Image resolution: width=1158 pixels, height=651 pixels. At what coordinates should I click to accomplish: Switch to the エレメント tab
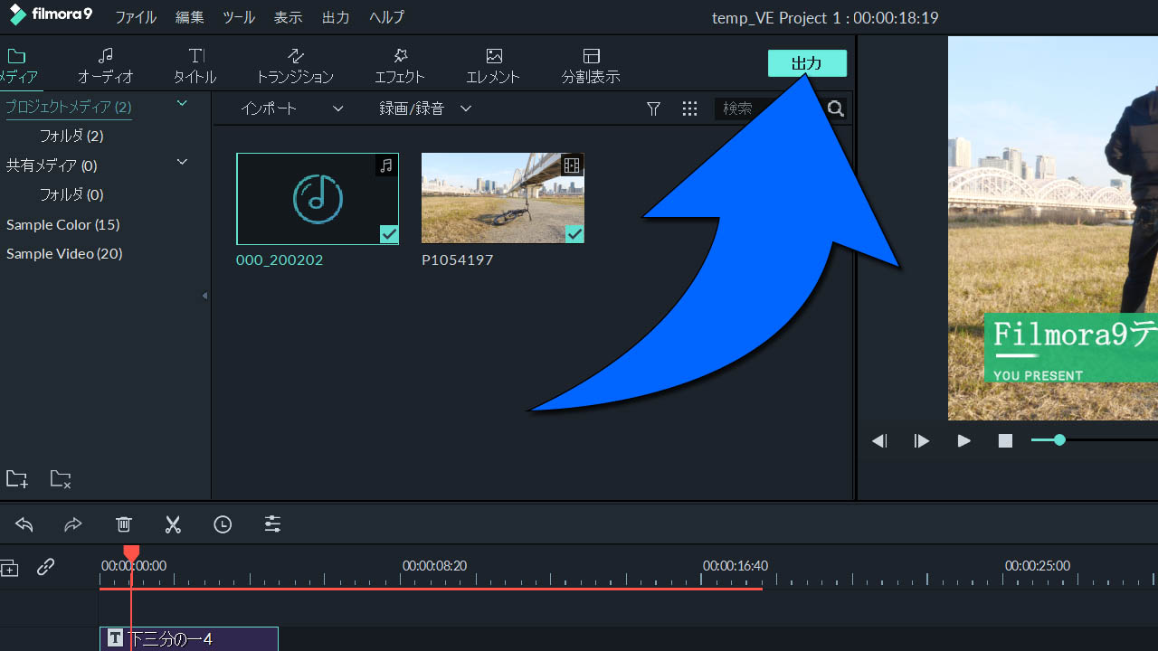click(x=493, y=66)
